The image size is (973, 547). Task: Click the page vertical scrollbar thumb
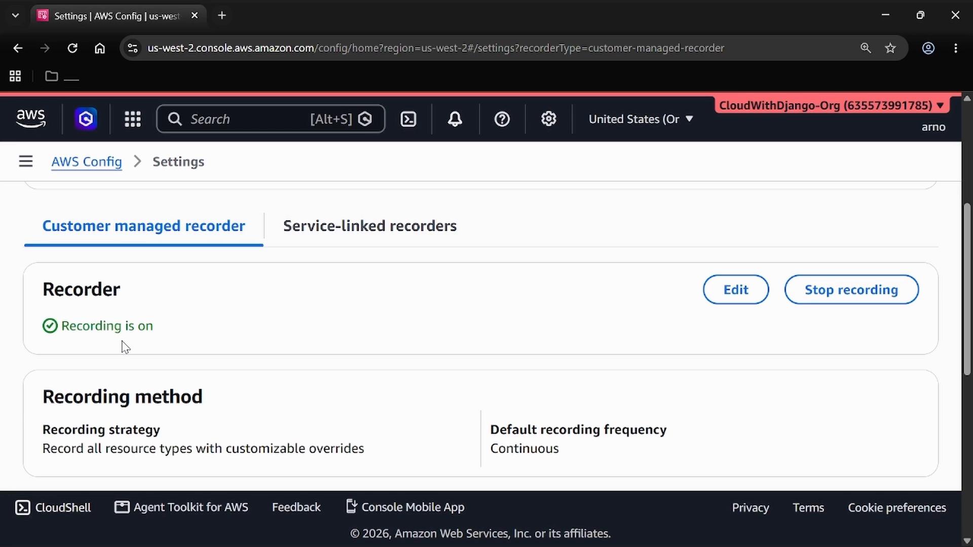pyautogui.click(x=967, y=289)
